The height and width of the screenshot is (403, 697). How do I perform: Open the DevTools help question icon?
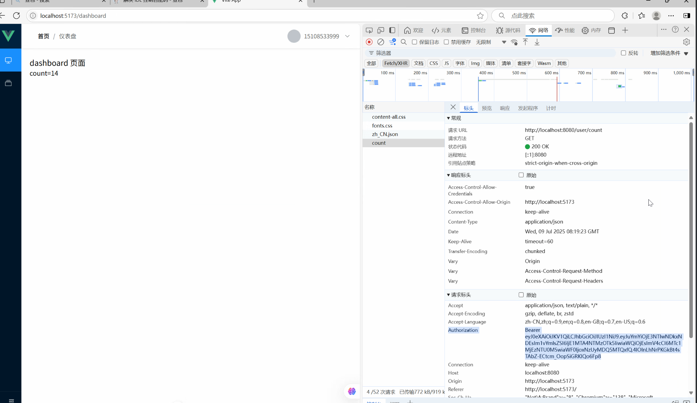[675, 30]
